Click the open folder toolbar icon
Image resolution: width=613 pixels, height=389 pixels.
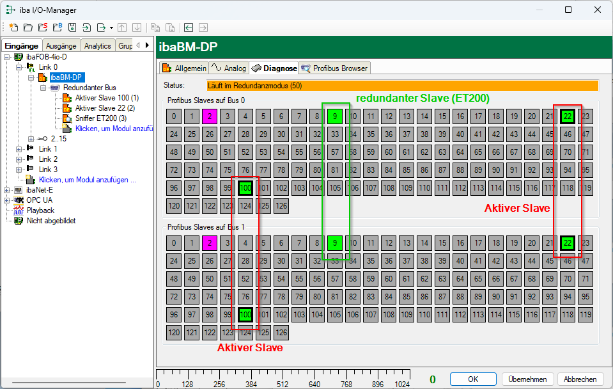27,28
